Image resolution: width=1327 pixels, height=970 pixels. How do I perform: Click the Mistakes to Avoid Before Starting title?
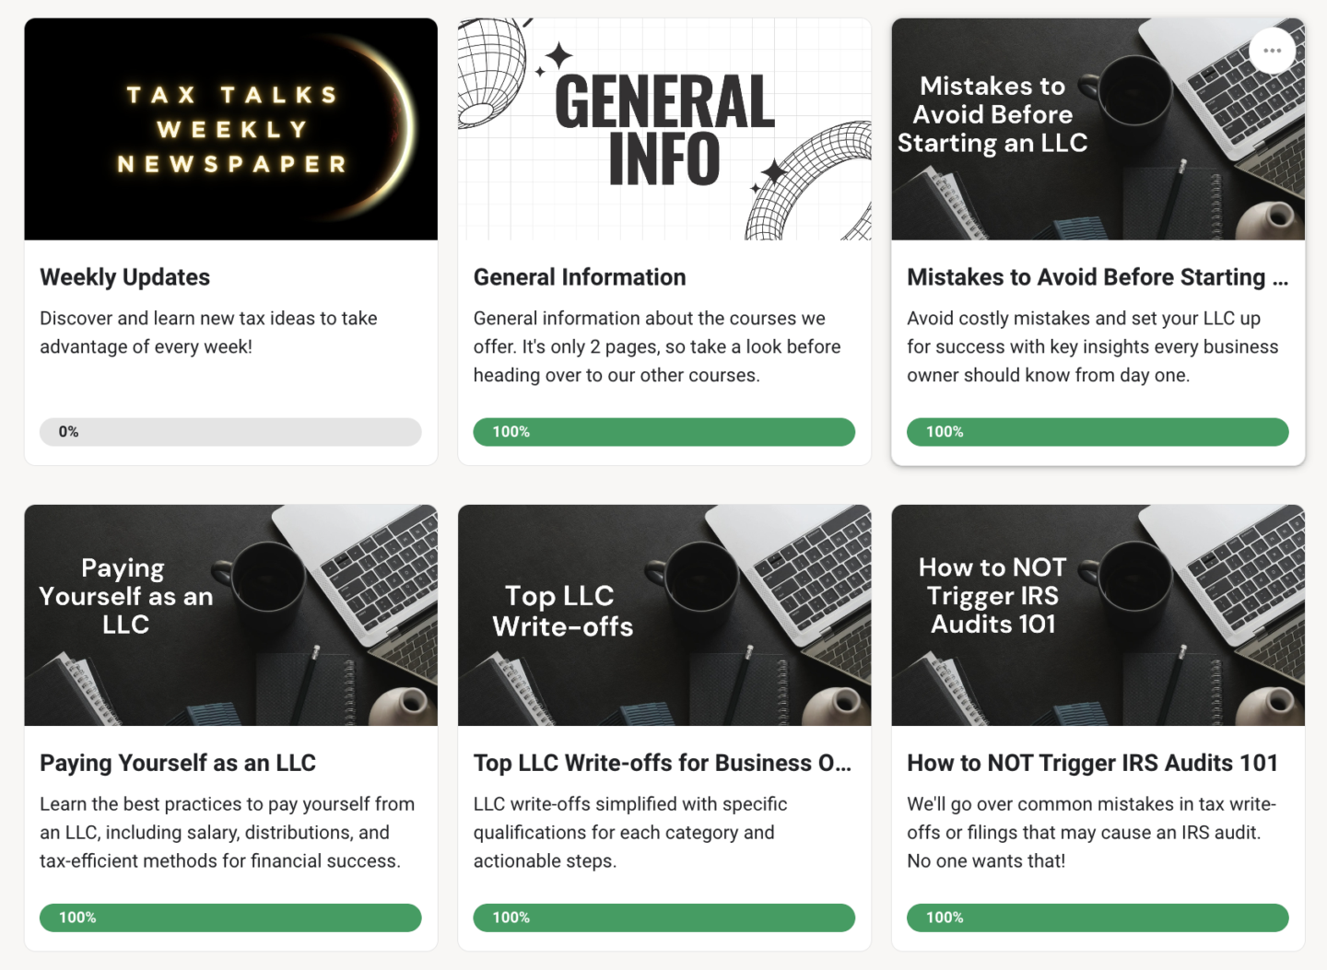(1098, 277)
